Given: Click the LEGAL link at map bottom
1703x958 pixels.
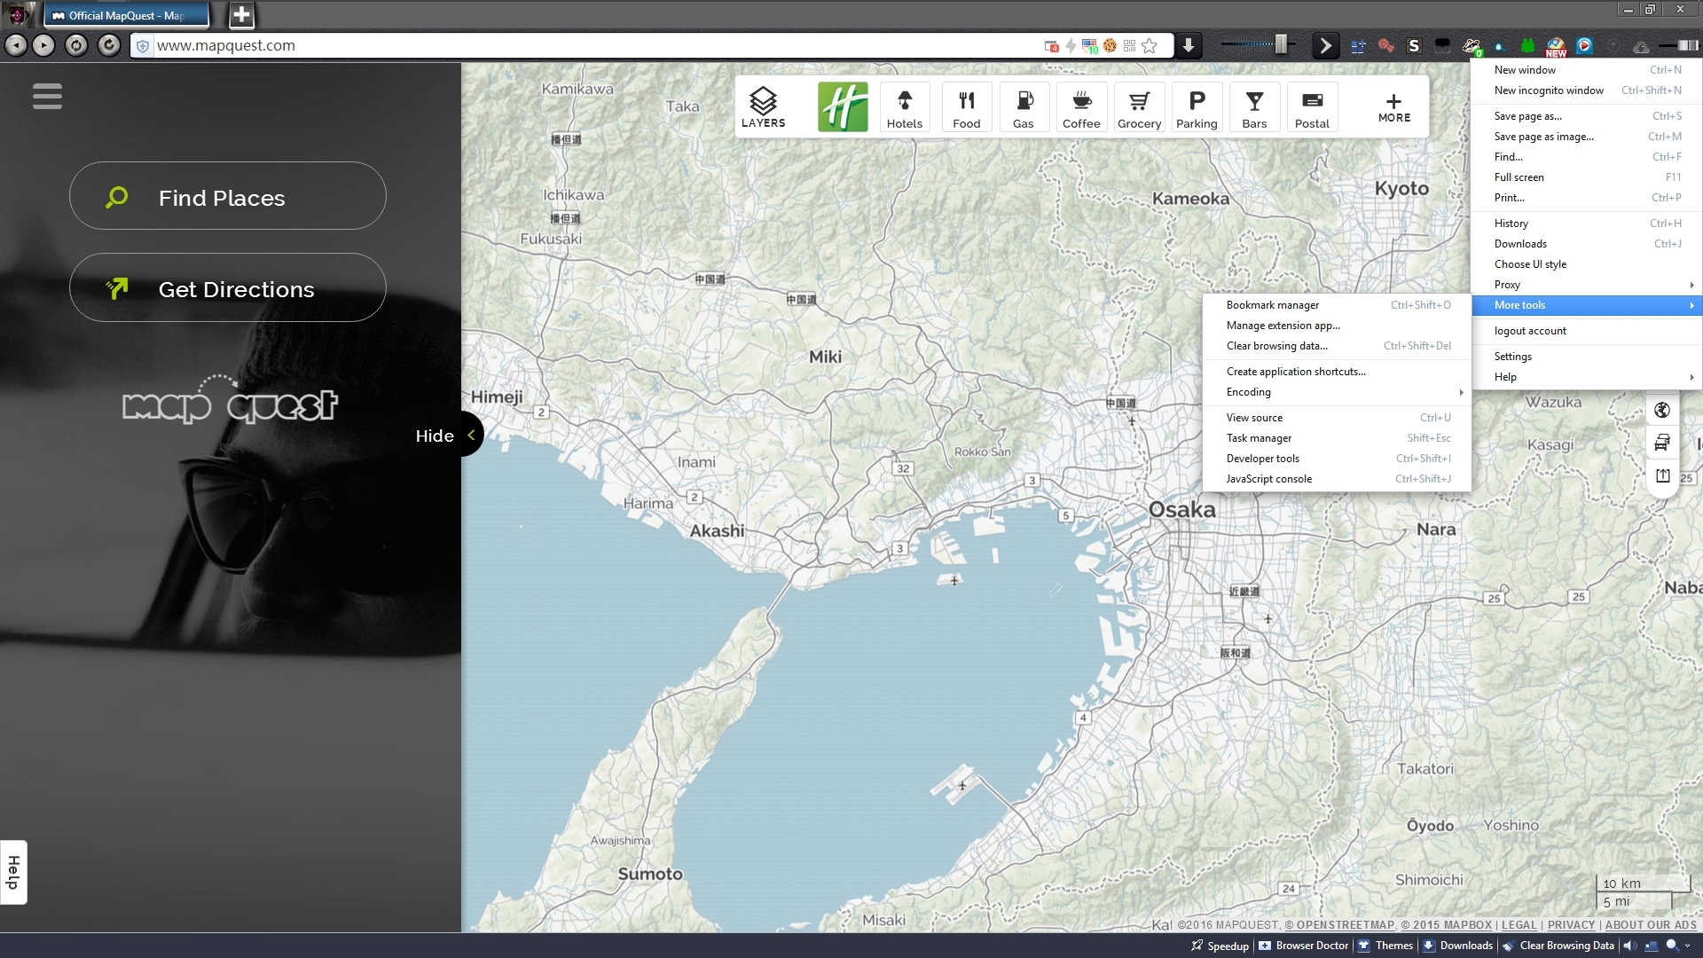Looking at the screenshot, I should tap(1519, 924).
